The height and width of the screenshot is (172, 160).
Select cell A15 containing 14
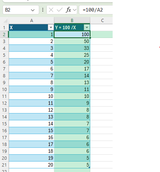[x=32, y=124]
